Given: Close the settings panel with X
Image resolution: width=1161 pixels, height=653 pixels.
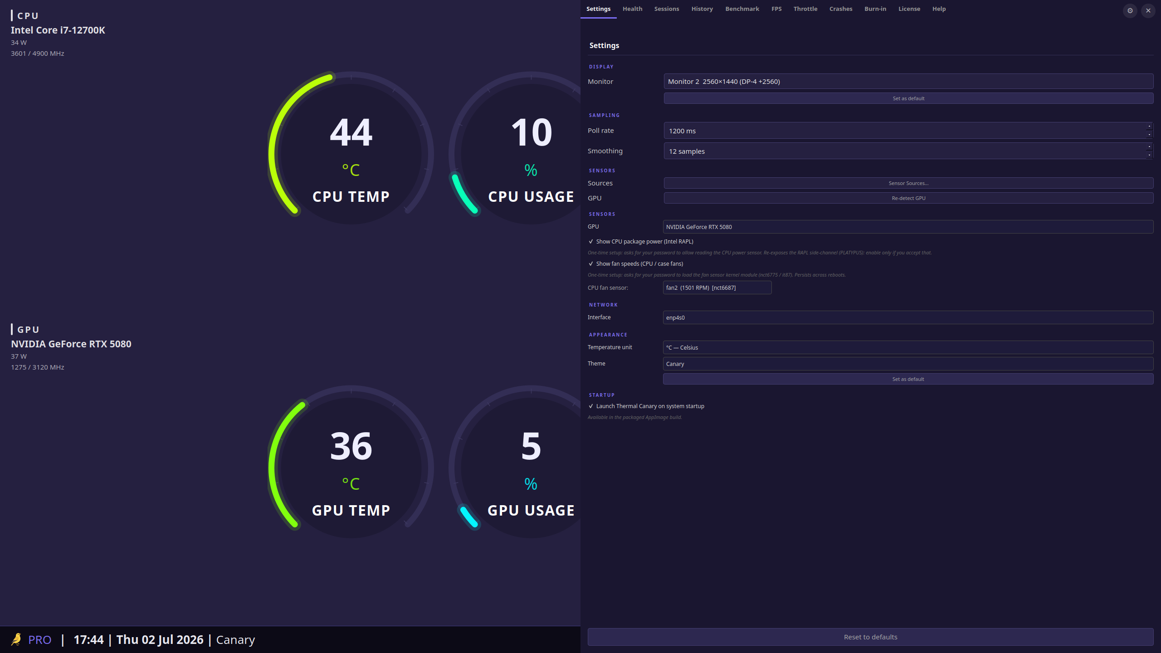Looking at the screenshot, I should pos(1148,10).
